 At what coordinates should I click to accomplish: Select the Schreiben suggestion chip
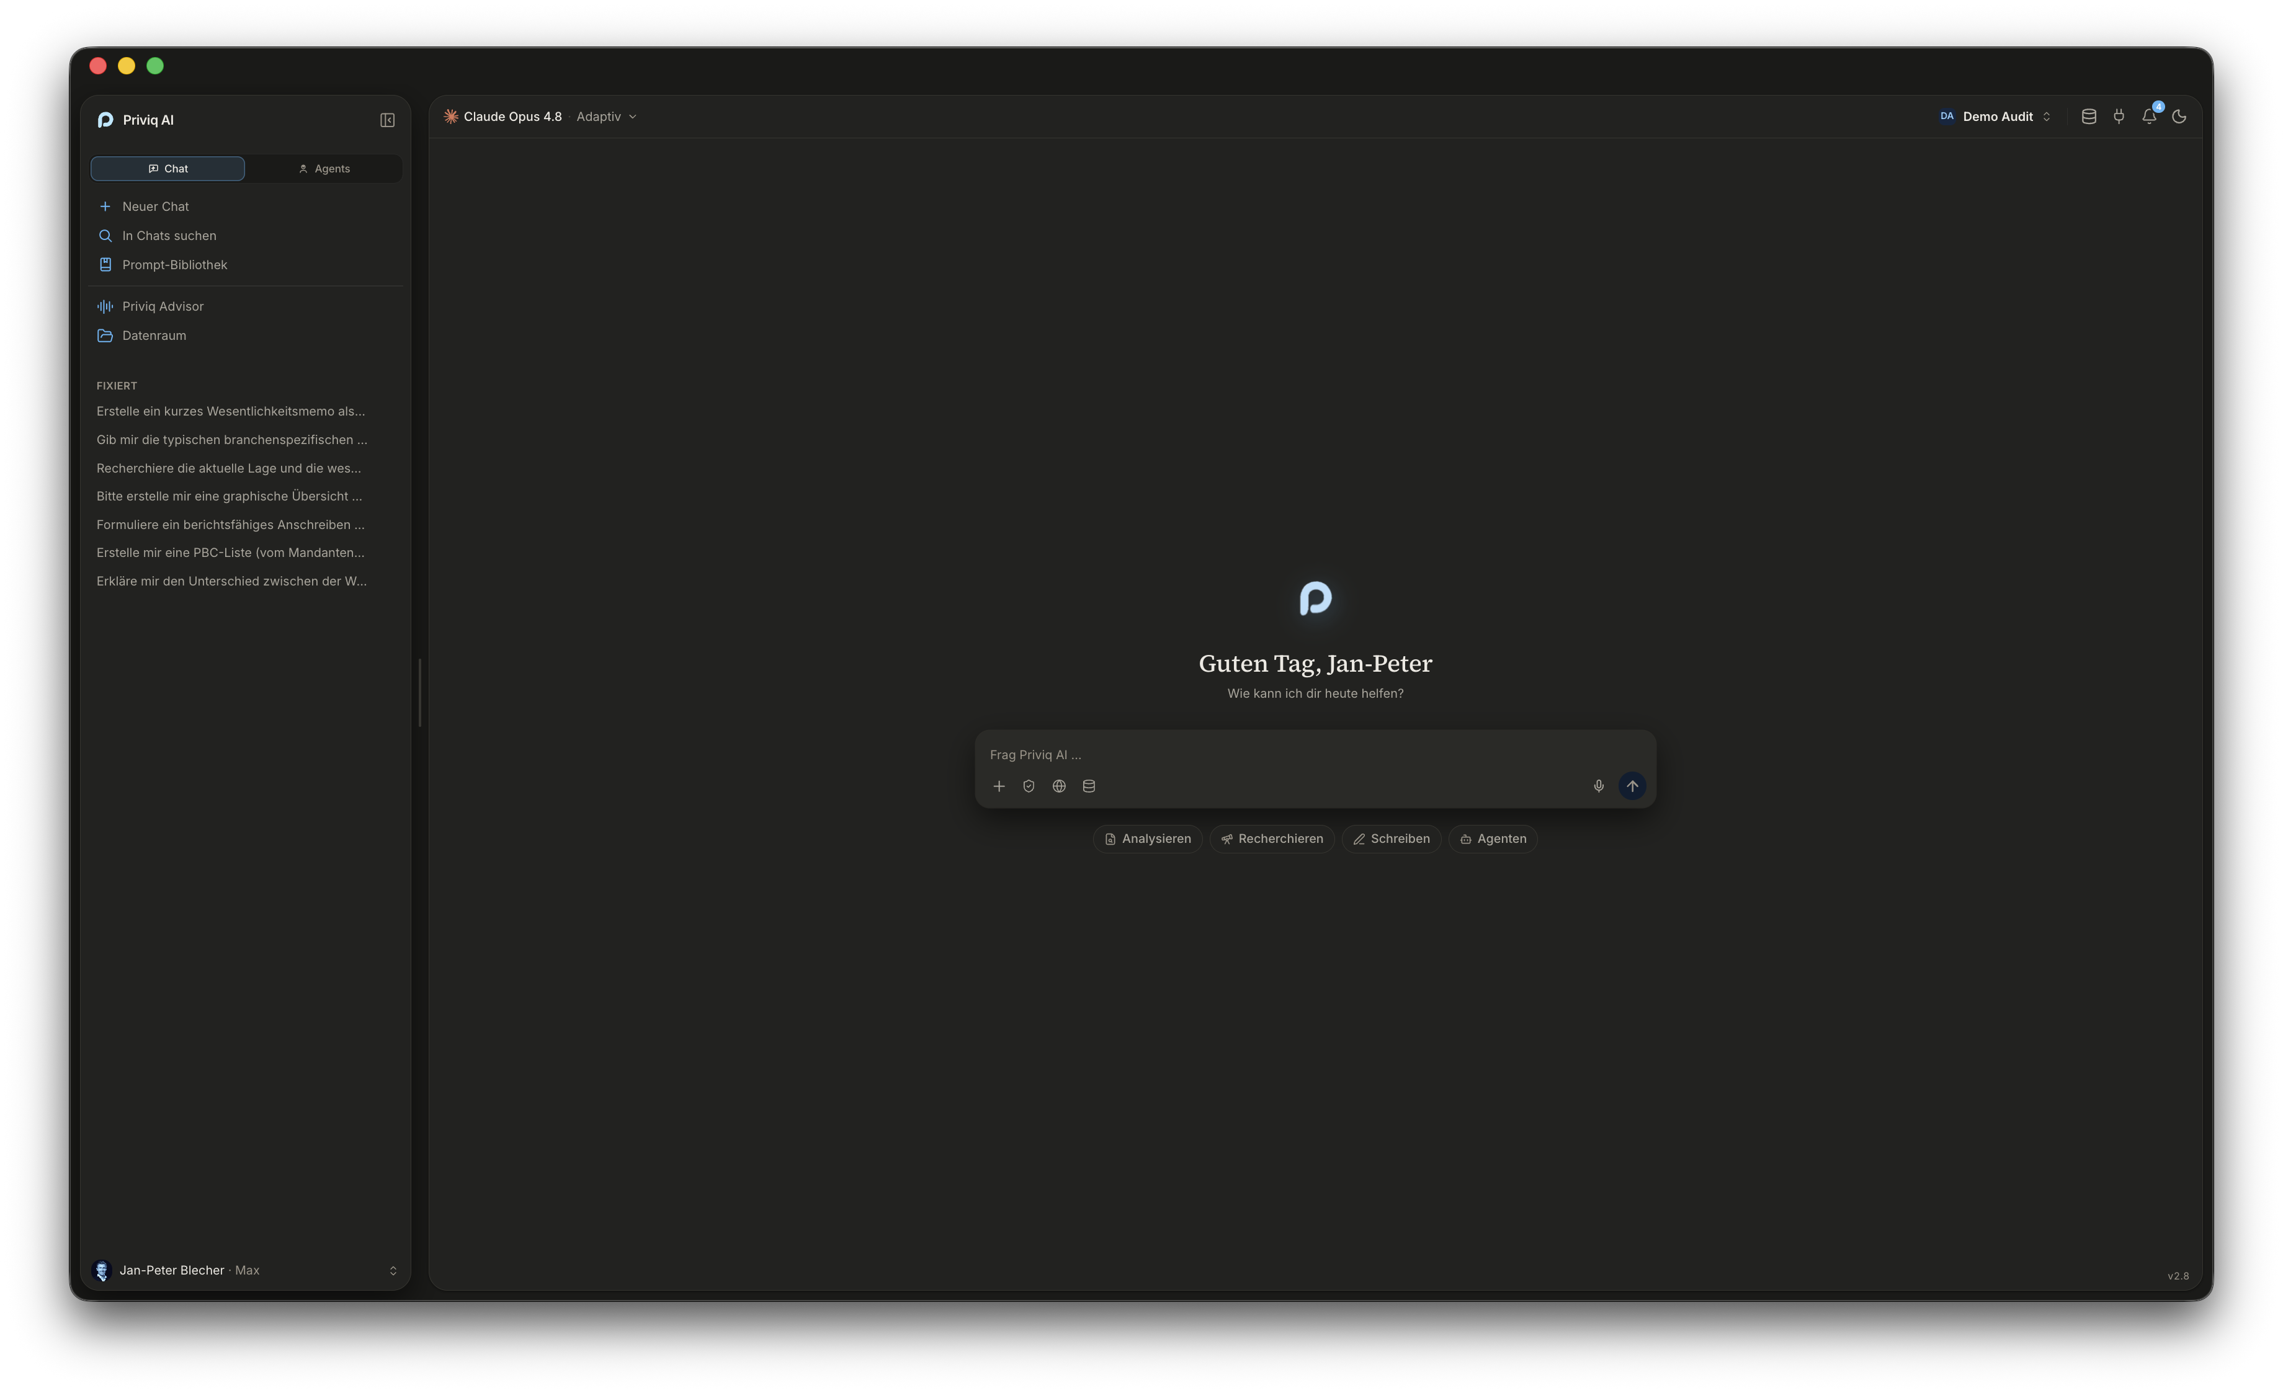(x=1391, y=839)
